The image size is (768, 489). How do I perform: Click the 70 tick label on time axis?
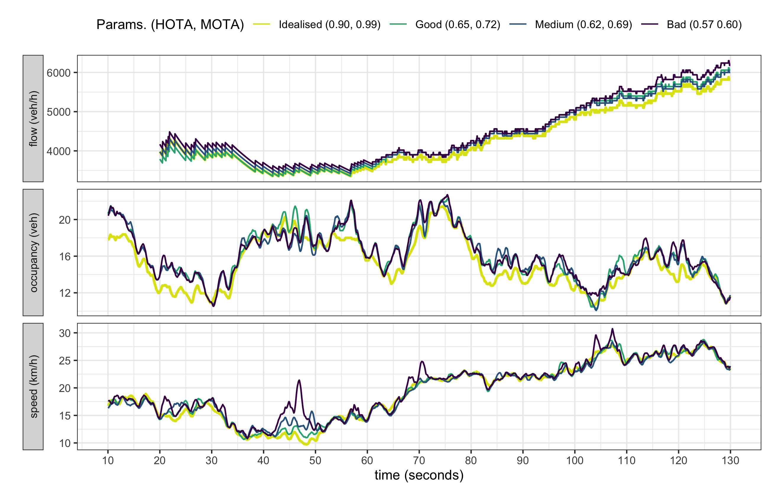click(x=419, y=461)
